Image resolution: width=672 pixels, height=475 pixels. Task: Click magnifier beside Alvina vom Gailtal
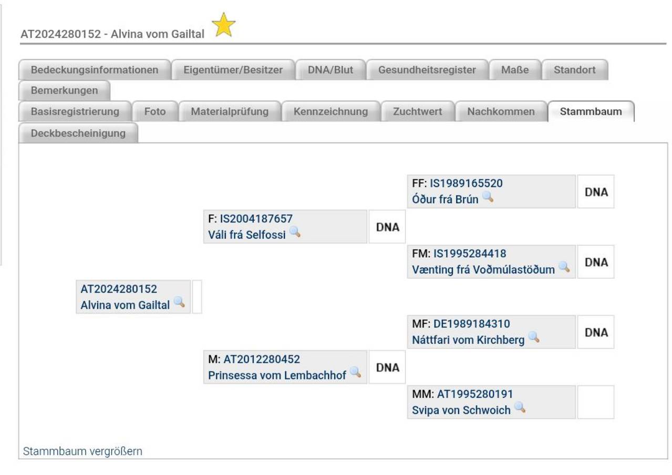(x=179, y=303)
